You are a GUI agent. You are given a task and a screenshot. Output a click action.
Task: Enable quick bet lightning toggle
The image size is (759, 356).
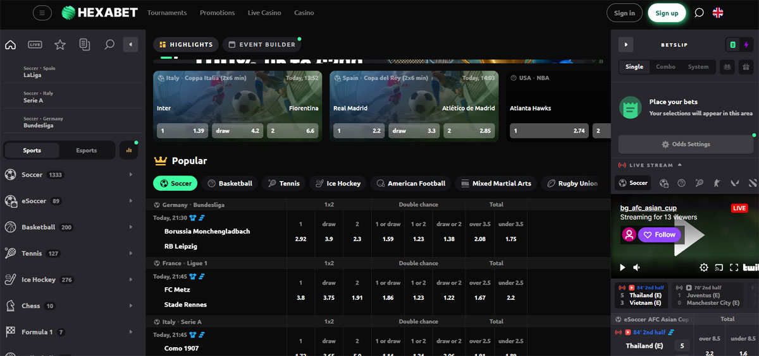tap(746, 45)
